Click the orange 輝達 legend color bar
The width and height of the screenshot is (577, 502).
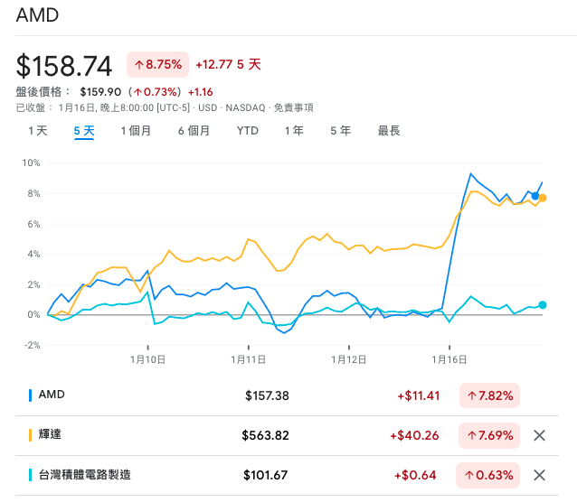pyautogui.click(x=30, y=435)
